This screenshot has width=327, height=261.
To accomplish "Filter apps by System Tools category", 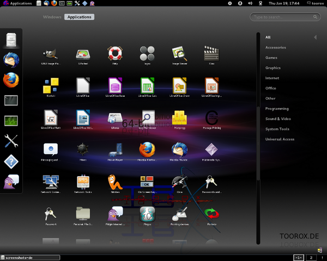I will (277, 129).
